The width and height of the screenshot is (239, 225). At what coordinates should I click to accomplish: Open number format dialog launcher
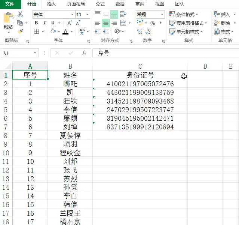coord(163,41)
